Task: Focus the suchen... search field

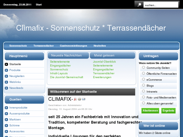Action: point(161,5)
